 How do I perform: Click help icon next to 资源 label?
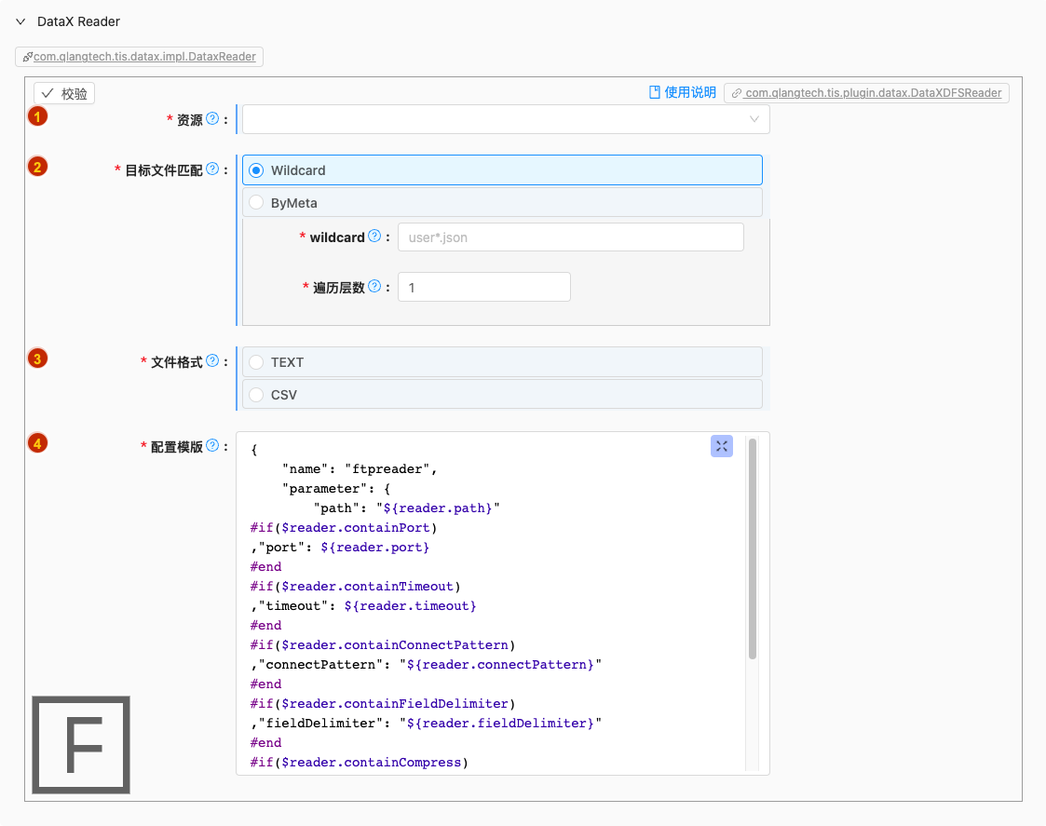click(x=212, y=118)
